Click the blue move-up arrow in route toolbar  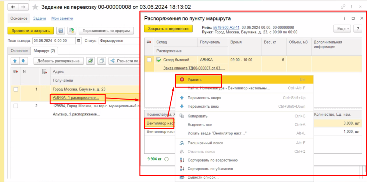click(15, 61)
